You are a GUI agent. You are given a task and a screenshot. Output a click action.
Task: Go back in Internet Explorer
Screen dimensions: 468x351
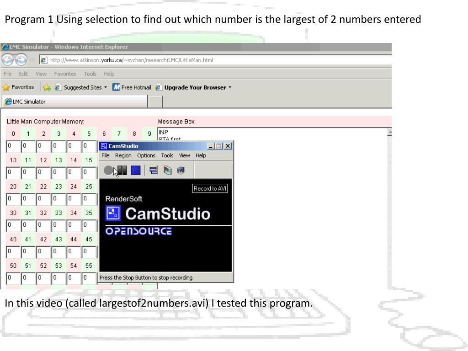coord(7,60)
